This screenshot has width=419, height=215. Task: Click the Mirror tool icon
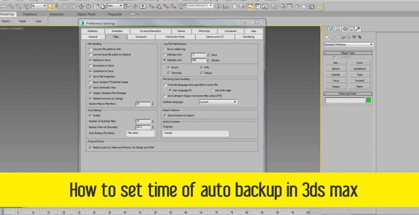click(x=219, y=7)
